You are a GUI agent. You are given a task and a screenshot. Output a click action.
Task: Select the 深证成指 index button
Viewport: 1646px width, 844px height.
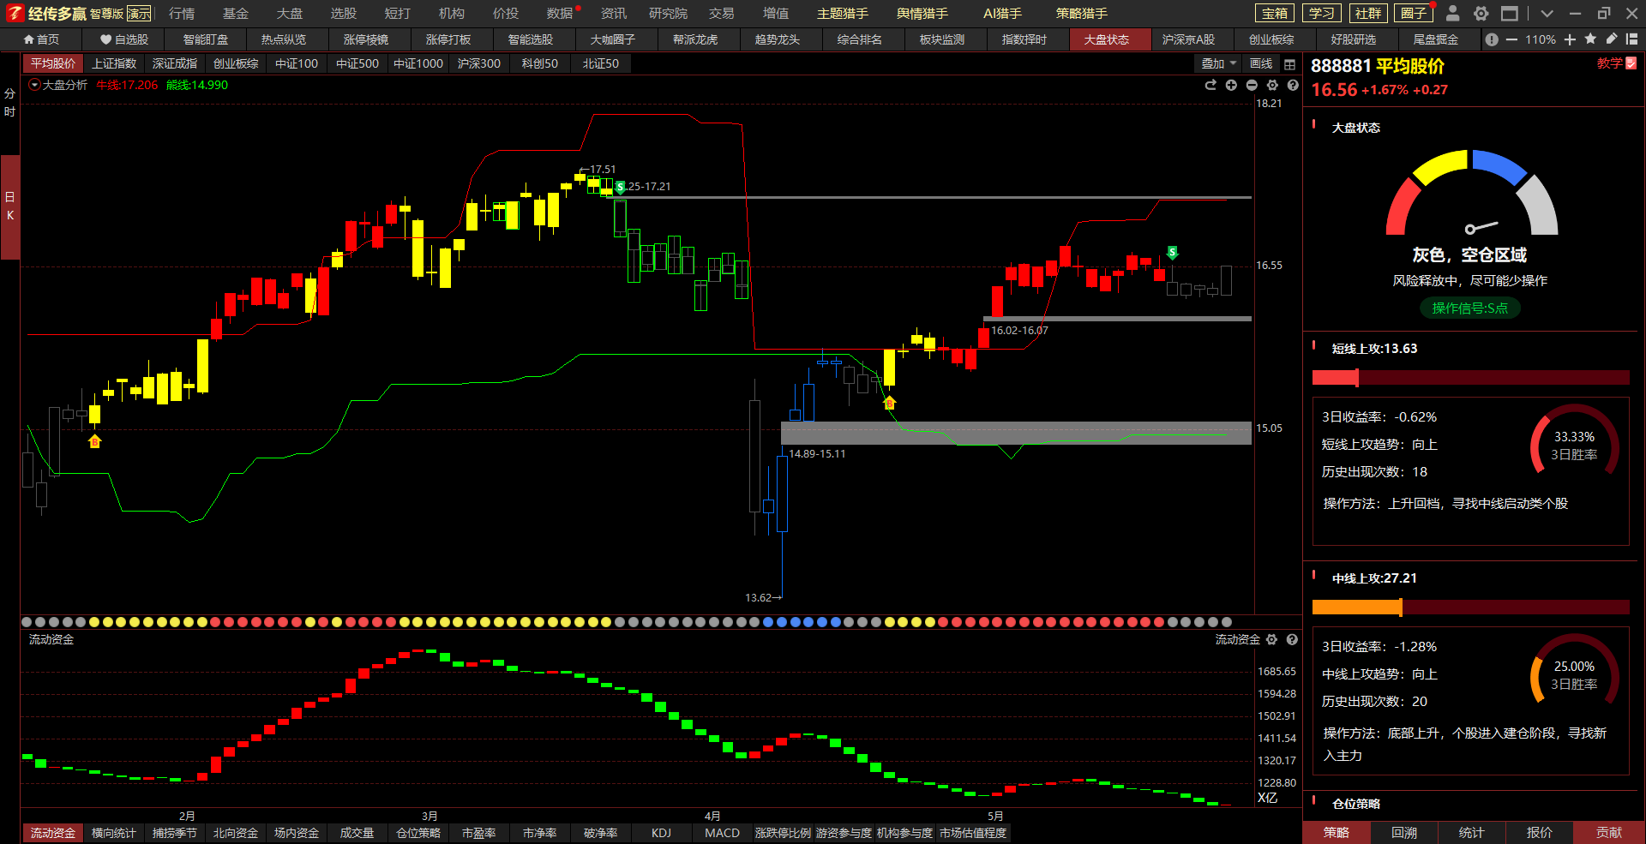coord(175,63)
